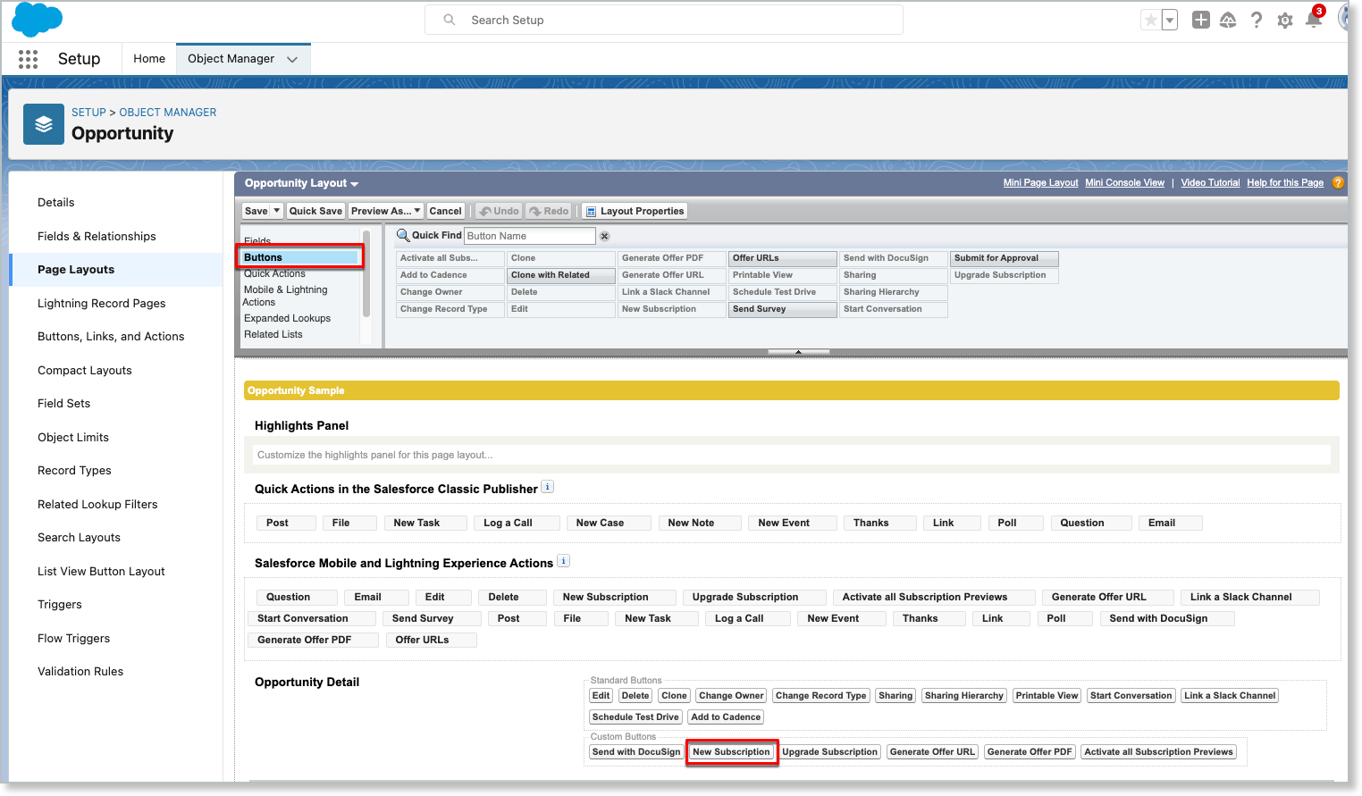Open the notifications bell icon
Screen dimensions: 1362x796
pyautogui.click(x=1314, y=20)
